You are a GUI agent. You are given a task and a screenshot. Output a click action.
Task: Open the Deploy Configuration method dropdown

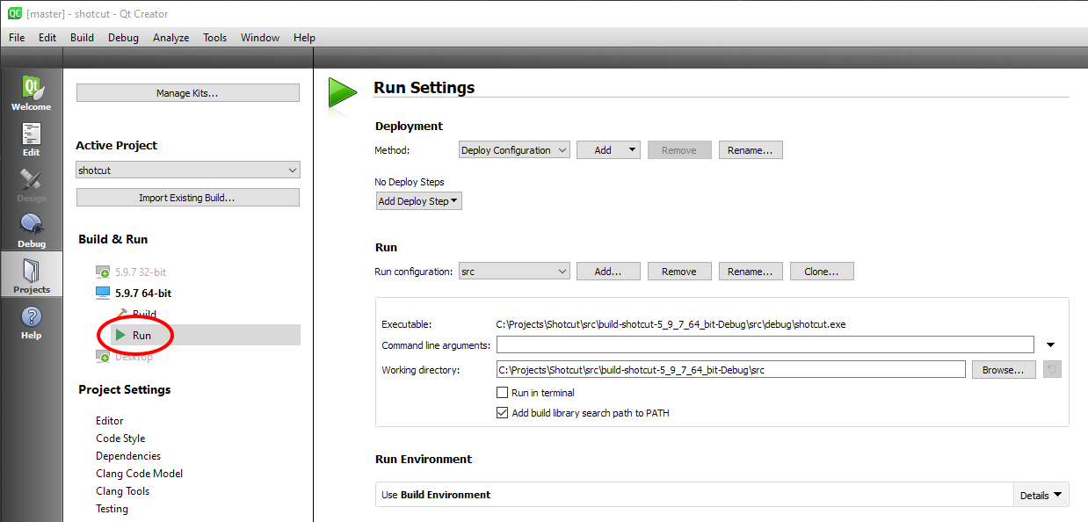[x=514, y=150]
